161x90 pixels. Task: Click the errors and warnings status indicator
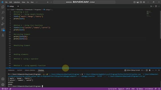click(5, 89)
